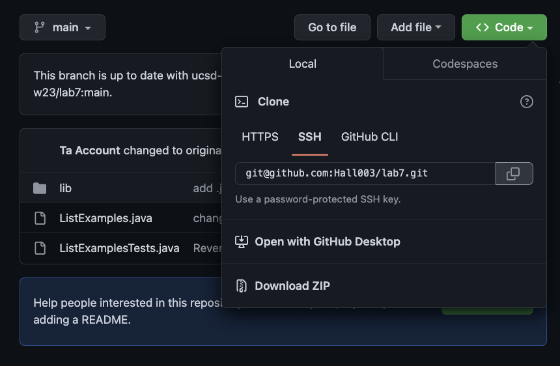560x366 pixels.
Task: Click the git@github.com clone URL field
Action: tap(365, 173)
